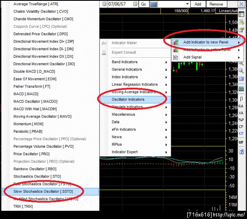Click the line chart icon beside Add Signal

tap(176, 57)
